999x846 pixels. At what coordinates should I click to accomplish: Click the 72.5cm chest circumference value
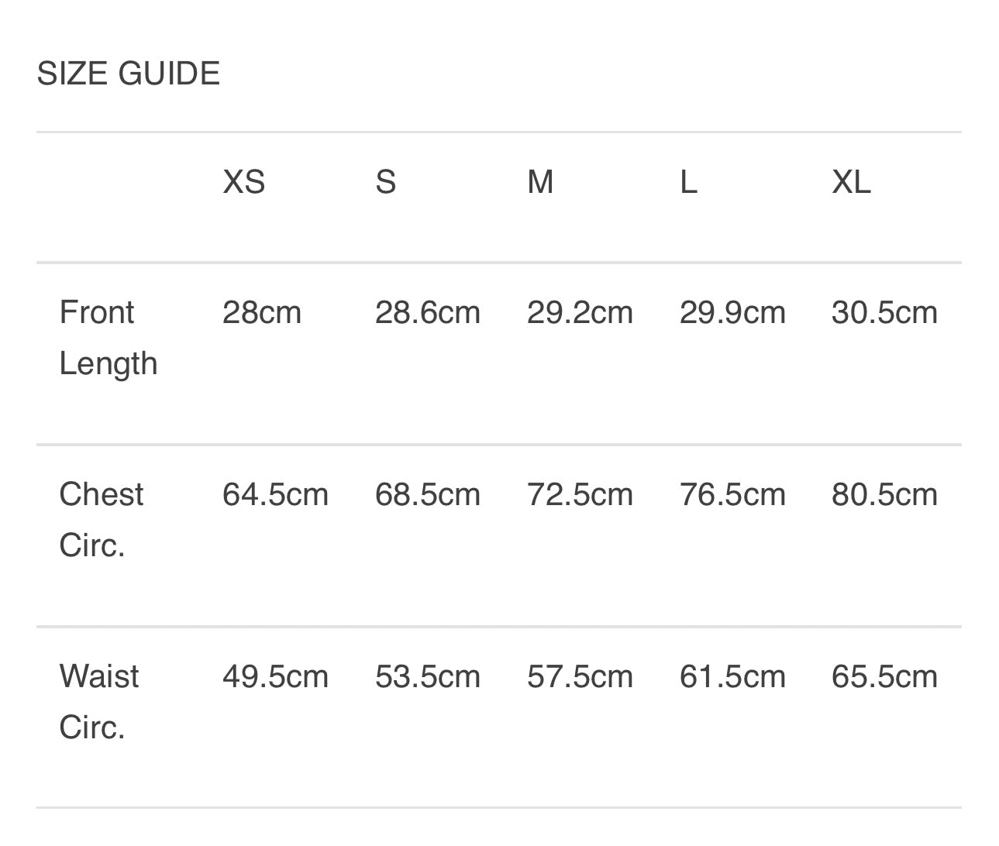click(580, 494)
